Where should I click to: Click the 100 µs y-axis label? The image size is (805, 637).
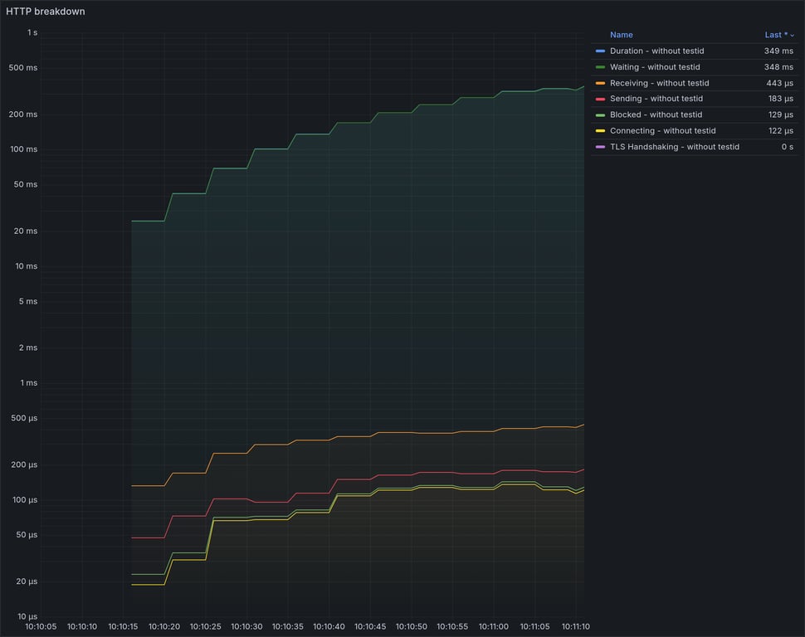click(x=25, y=499)
